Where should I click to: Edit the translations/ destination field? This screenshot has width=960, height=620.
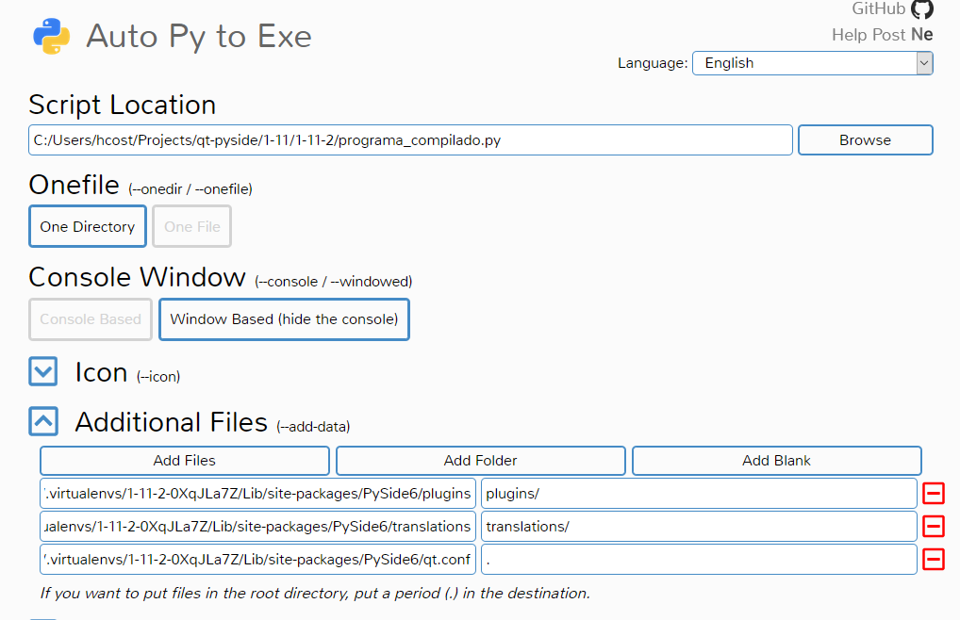click(699, 527)
